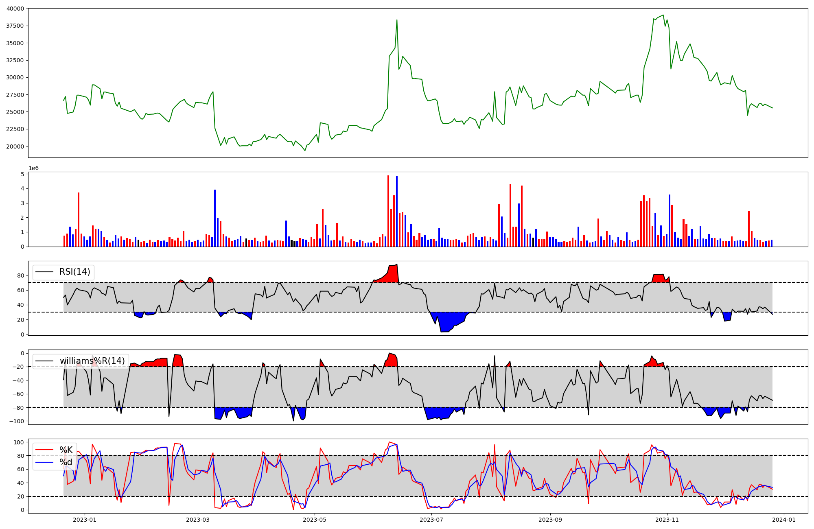Click the 40000 price axis tick label

click(x=15, y=9)
